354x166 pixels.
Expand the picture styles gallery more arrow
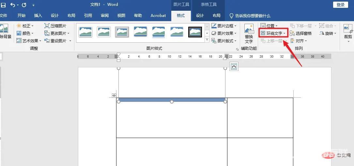click(207, 40)
